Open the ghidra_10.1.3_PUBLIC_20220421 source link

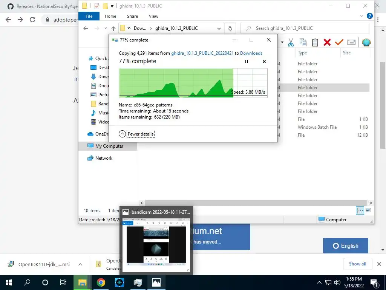[202, 53]
